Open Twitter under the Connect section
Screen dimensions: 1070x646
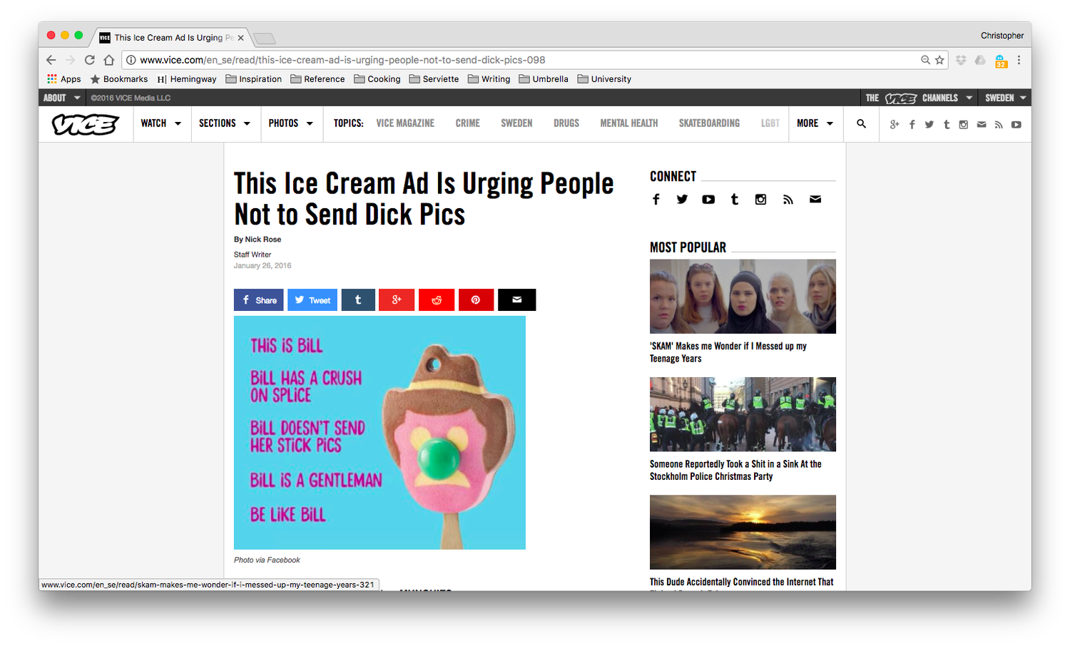coord(682,200)
